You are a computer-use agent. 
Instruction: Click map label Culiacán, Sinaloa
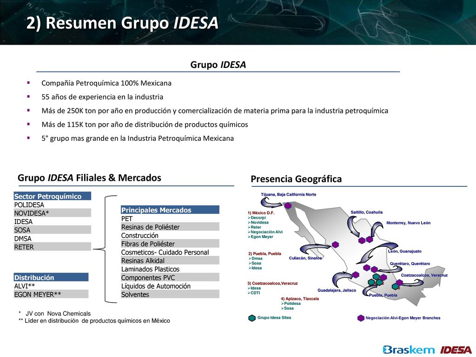pos(305,258)
